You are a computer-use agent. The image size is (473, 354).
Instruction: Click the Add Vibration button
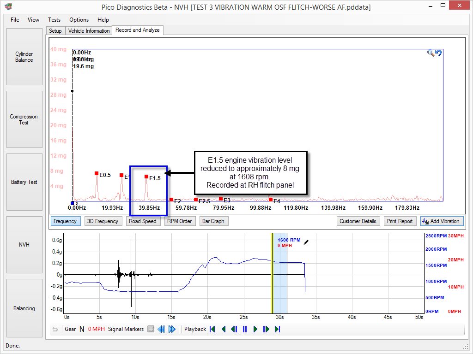point(442,221)
